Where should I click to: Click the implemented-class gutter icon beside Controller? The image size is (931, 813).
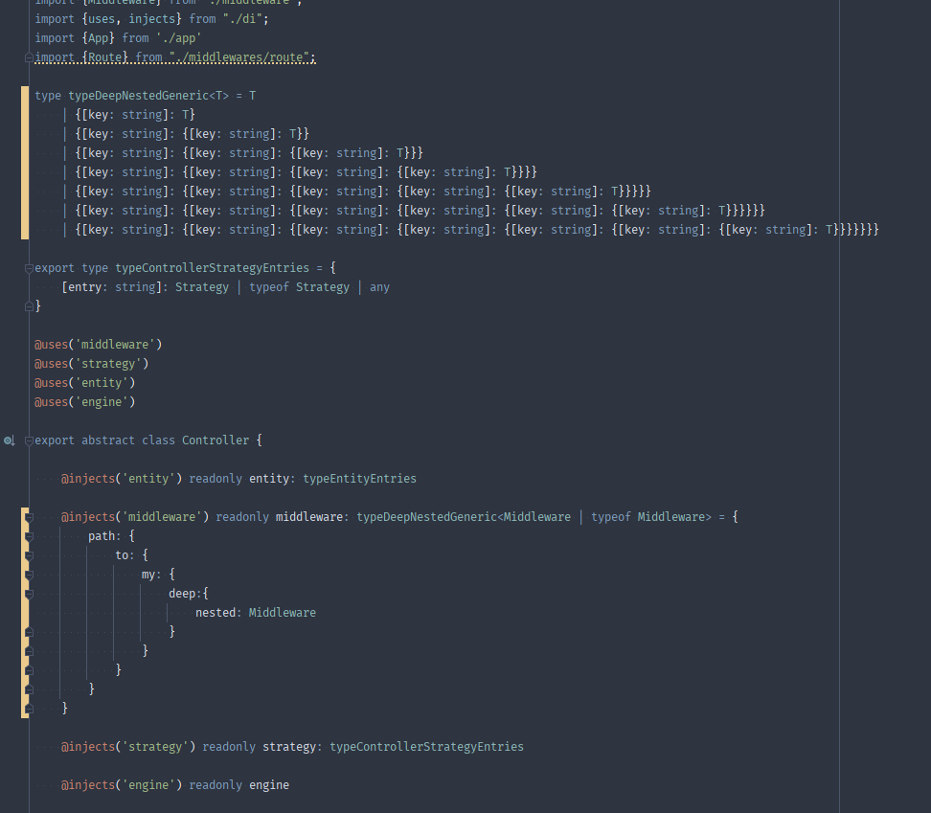[x=9, y=440]
